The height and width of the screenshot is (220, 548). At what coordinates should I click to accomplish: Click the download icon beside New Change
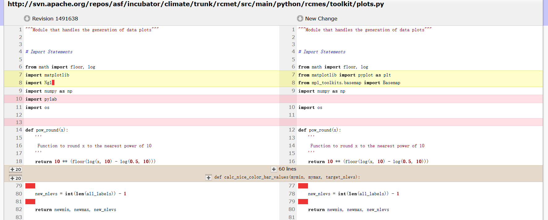(x=300, y=19)
